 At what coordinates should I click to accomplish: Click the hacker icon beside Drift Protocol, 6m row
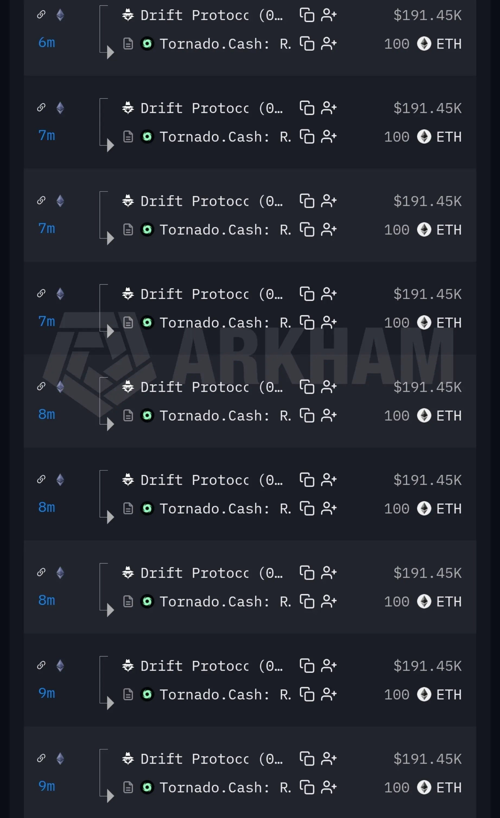(128, 15)
